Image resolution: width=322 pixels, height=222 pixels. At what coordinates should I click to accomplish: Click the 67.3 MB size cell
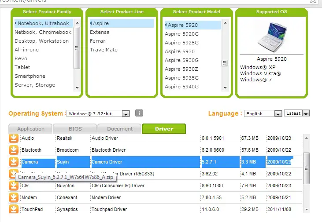[x=249, y=138]
